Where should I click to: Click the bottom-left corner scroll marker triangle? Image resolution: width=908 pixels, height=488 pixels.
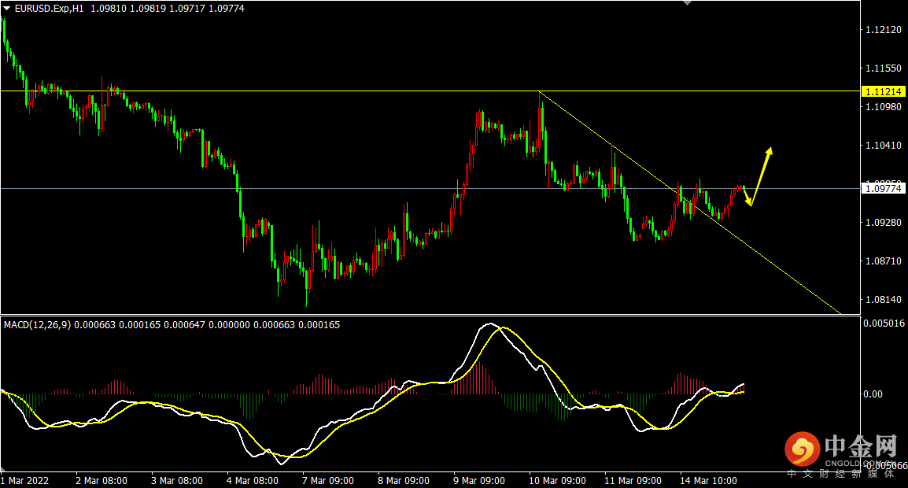[3, 468]
